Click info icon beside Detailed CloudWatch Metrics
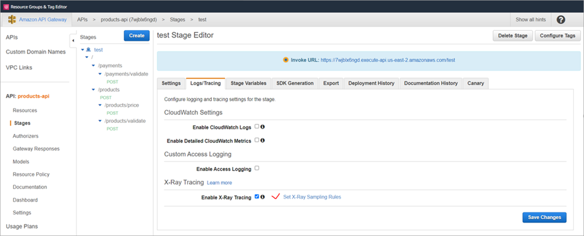 pyautogui.click(x=262, y=140)
